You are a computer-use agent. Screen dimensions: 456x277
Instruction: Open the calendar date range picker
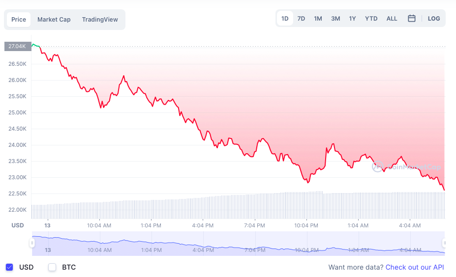(x=412, y=19)
